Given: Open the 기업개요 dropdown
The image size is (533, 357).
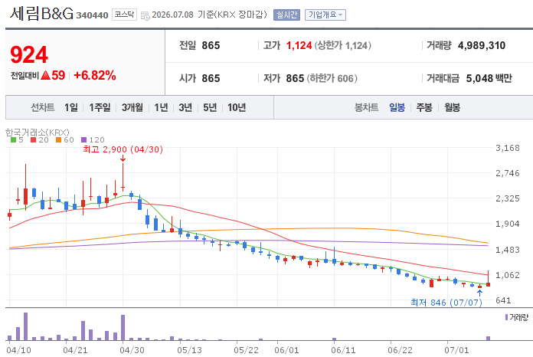Looking at the screenshot, I should pyautogui.click(x=325, y=15).
